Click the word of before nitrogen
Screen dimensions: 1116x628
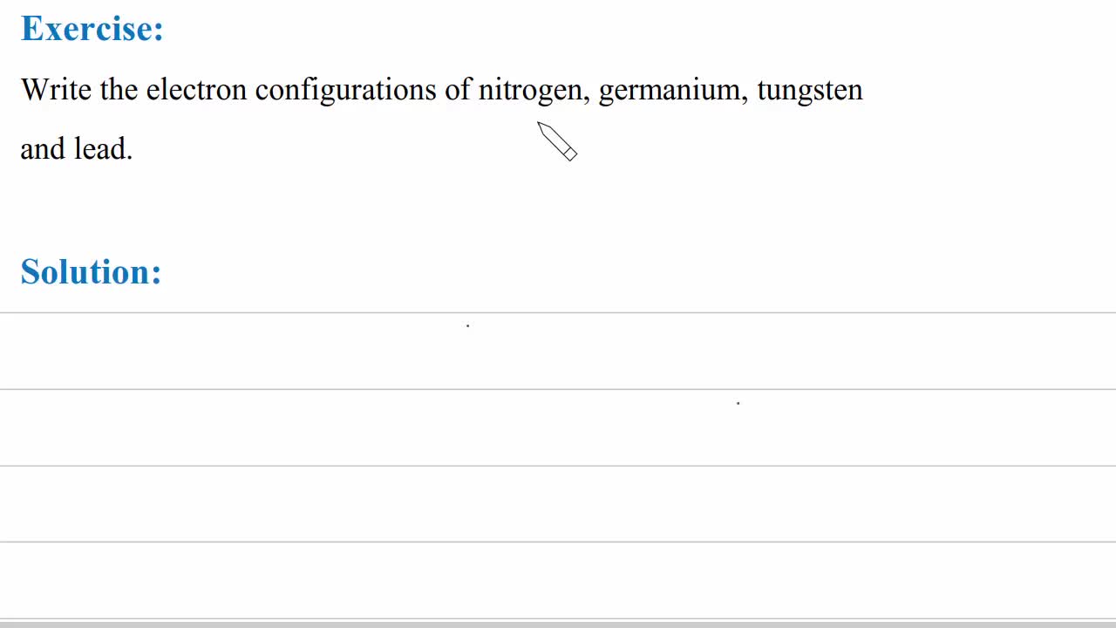point(458,90)
